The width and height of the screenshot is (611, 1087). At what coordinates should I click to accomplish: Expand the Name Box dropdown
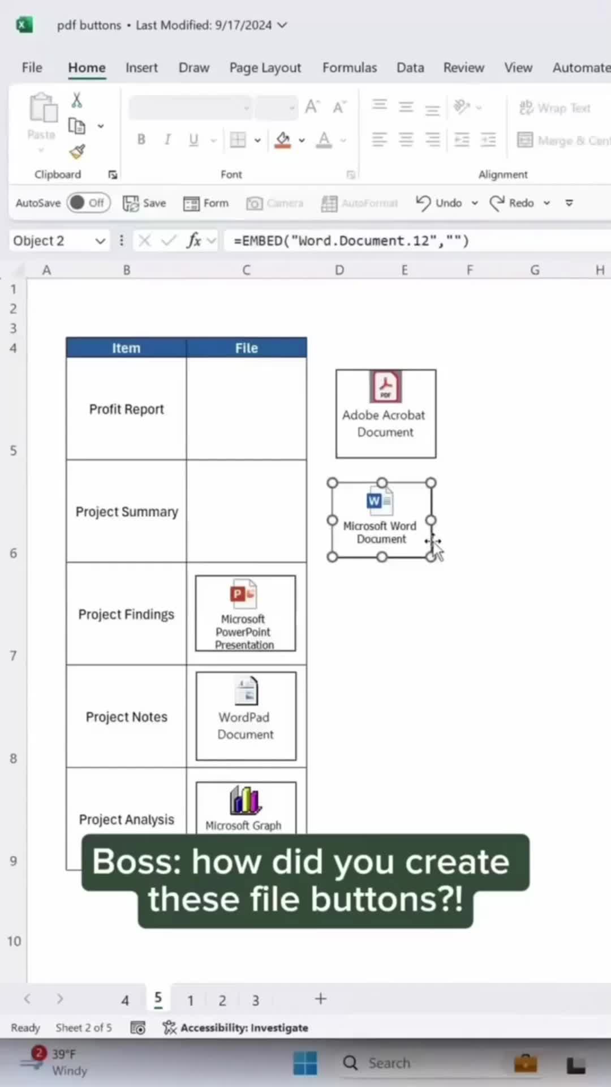tap(100, 241)
